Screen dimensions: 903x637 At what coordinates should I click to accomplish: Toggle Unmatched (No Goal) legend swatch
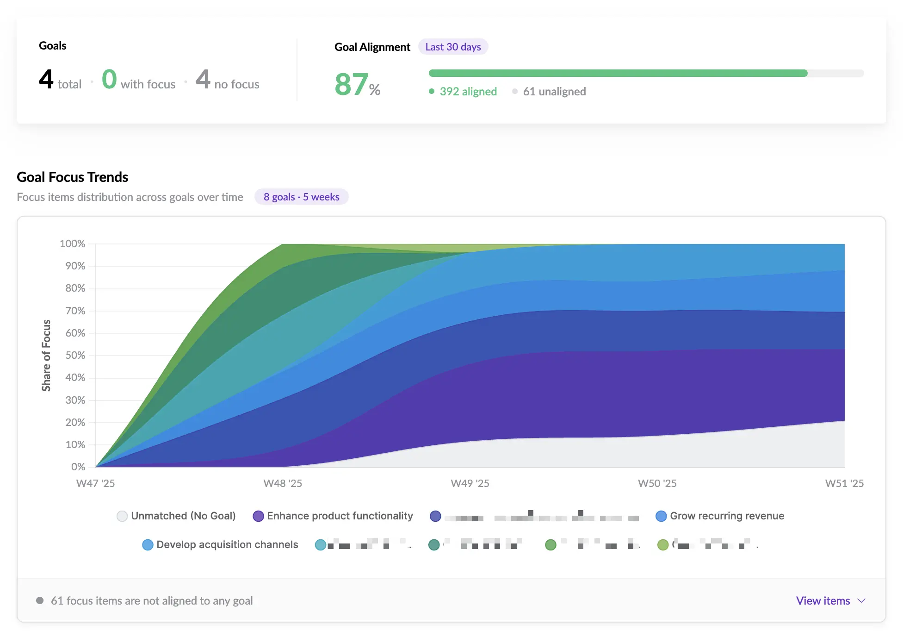[x=122, y=516]
